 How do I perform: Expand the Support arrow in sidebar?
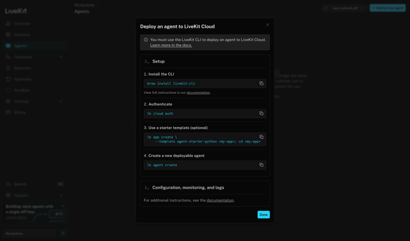[61, 195]
